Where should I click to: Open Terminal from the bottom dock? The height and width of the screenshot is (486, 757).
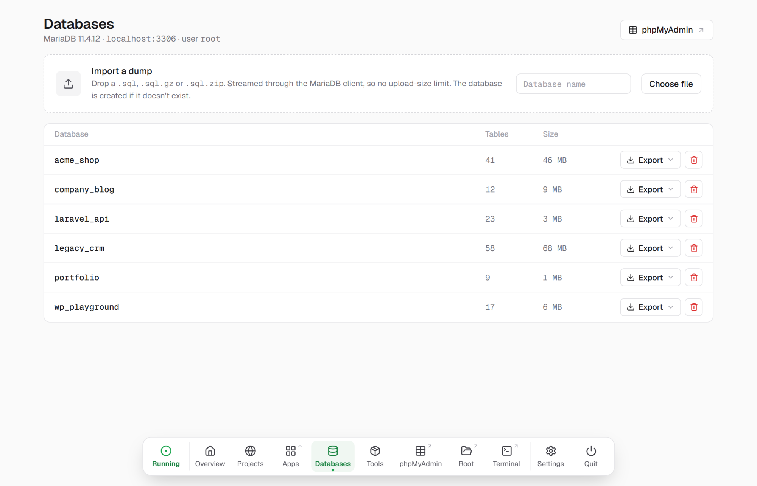(x=506, y=456)
